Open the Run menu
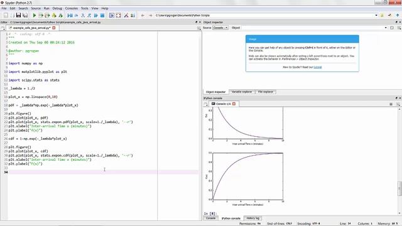Screen dimensions: 402x226 tap(46, 8)
